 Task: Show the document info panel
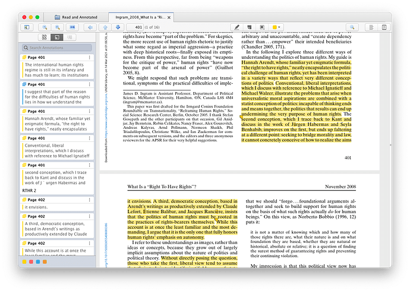pyautogui.click(x=384, y=27)
